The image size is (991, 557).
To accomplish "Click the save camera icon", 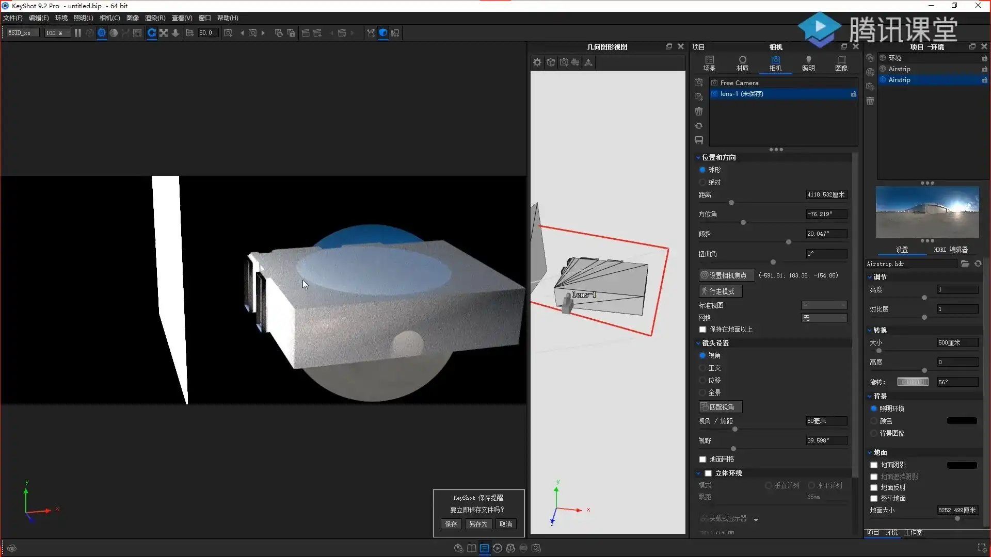I will coord(699,140).
